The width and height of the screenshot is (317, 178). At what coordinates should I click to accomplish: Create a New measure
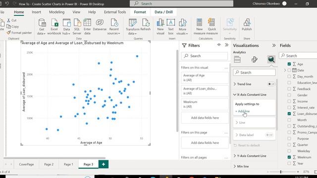pos(199,27)
